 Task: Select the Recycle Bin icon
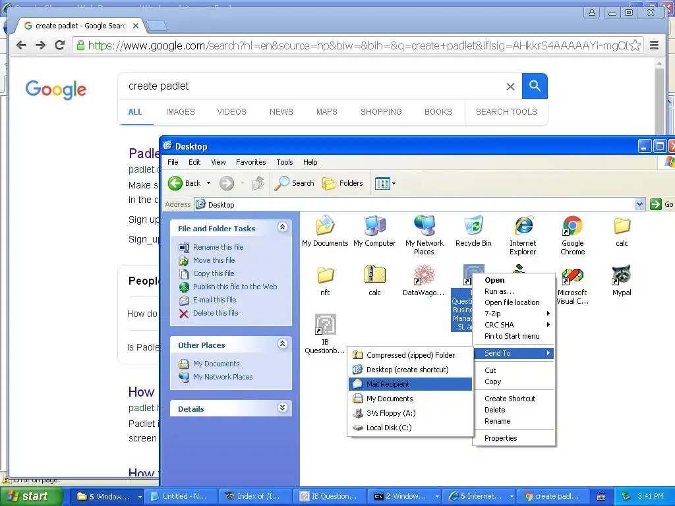tap(473, 231)
